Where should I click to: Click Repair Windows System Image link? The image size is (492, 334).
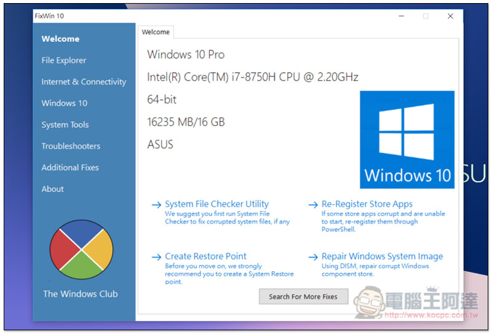click(382, 256)
